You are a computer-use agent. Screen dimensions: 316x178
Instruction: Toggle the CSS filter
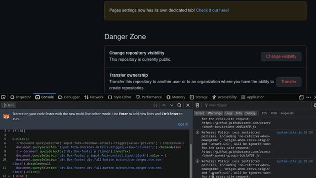click(x=264, y=113)
